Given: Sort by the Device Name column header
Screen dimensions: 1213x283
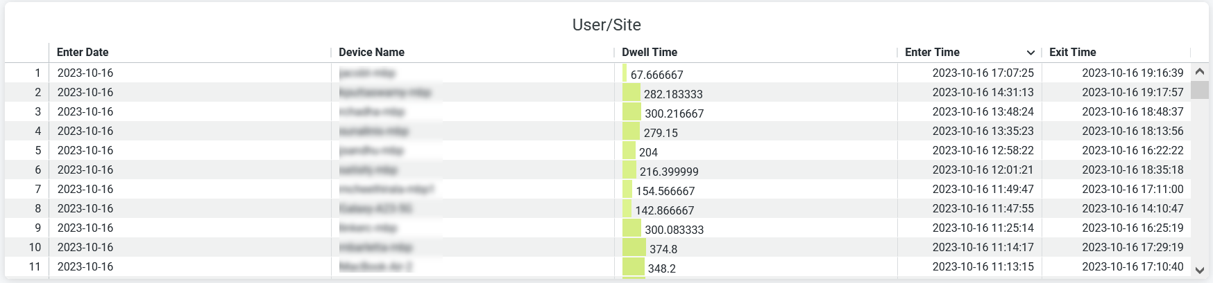Looking at the screenshot, I should click(x=371, y=53).
